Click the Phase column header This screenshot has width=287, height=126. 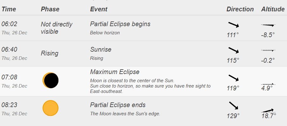point(50,9)
